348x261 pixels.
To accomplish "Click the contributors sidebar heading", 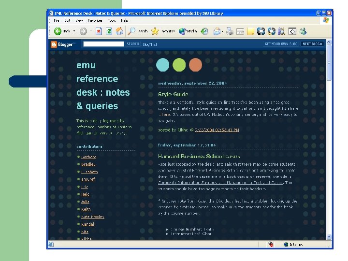I will pos(89,146).
